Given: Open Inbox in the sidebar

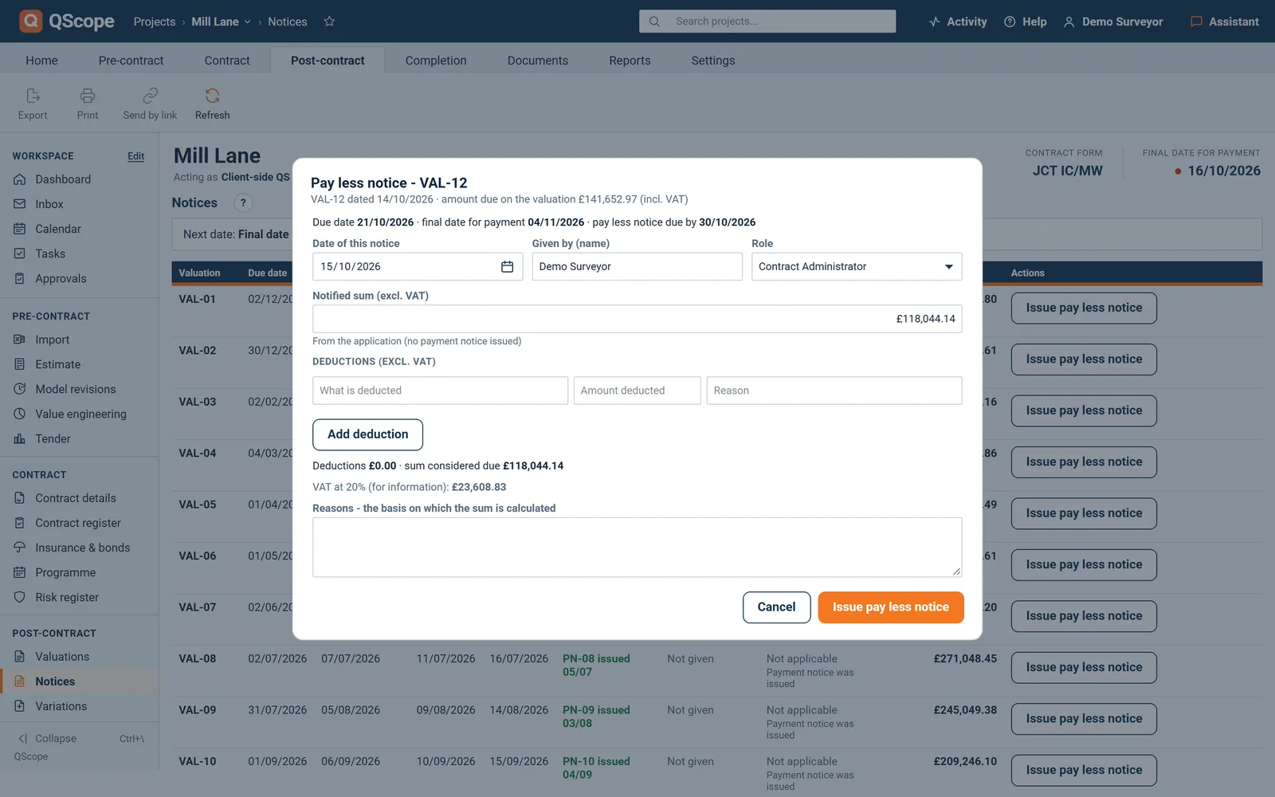Looking at the screenshot, I should pyautogui.click(x=49, y=204).
